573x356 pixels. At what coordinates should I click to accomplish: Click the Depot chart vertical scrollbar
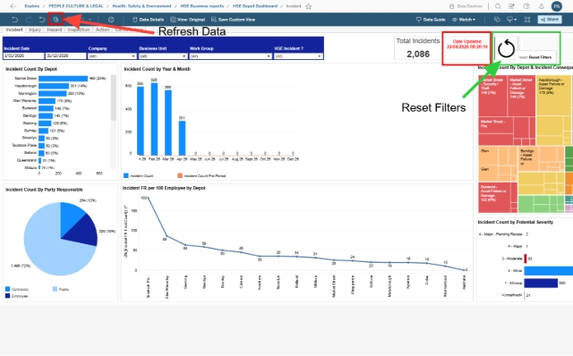click(x=114, y=97)
